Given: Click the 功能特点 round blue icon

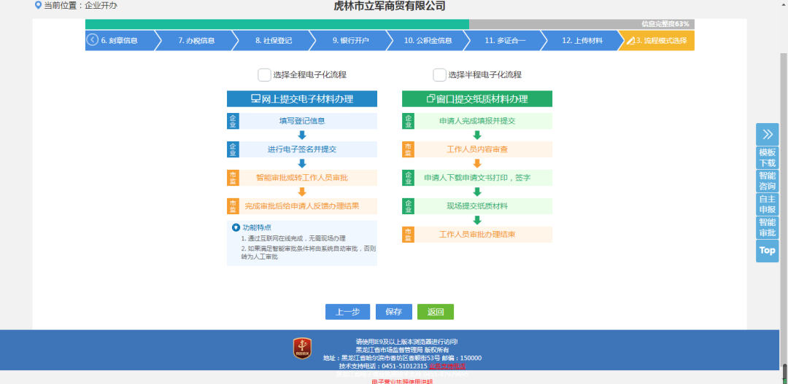Looking at the screenshot, I should 236,227.
